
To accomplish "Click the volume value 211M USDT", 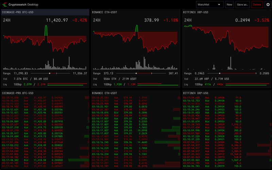I will pos(130,79).
